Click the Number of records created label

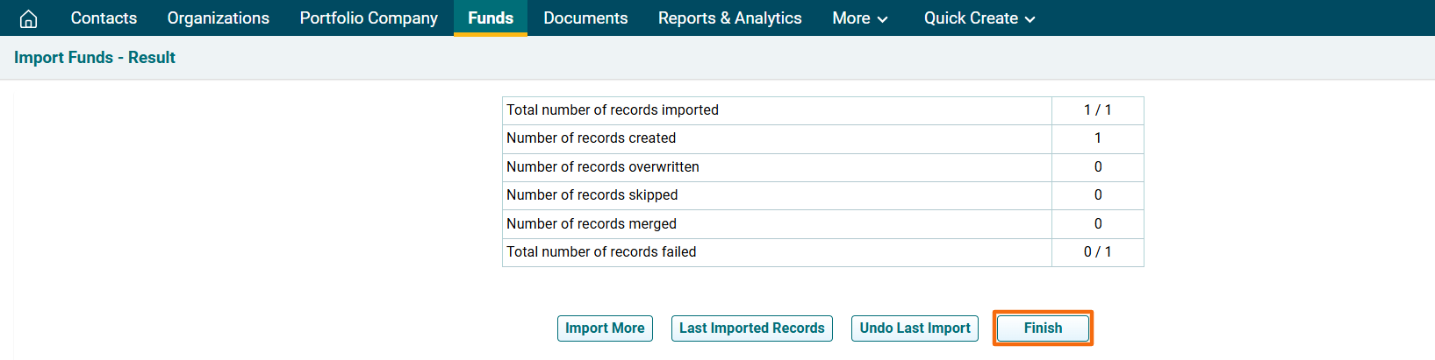[x=591, y=138]
